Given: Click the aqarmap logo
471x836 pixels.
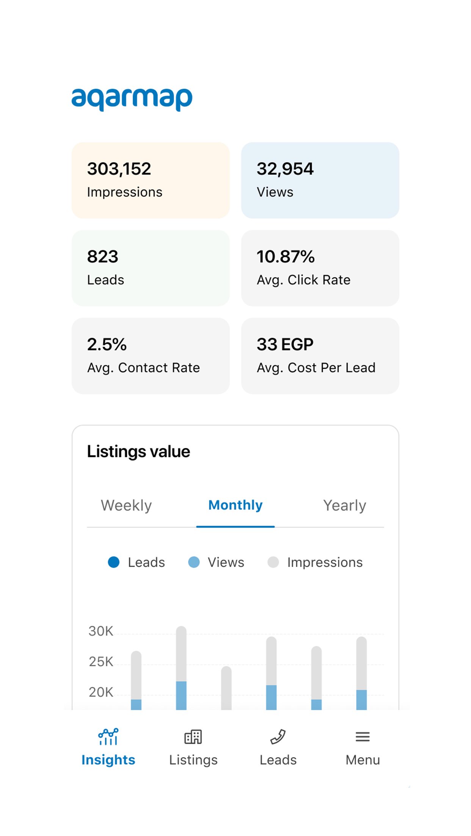Looking at the screenshot, I should click(x=132, y=99).
